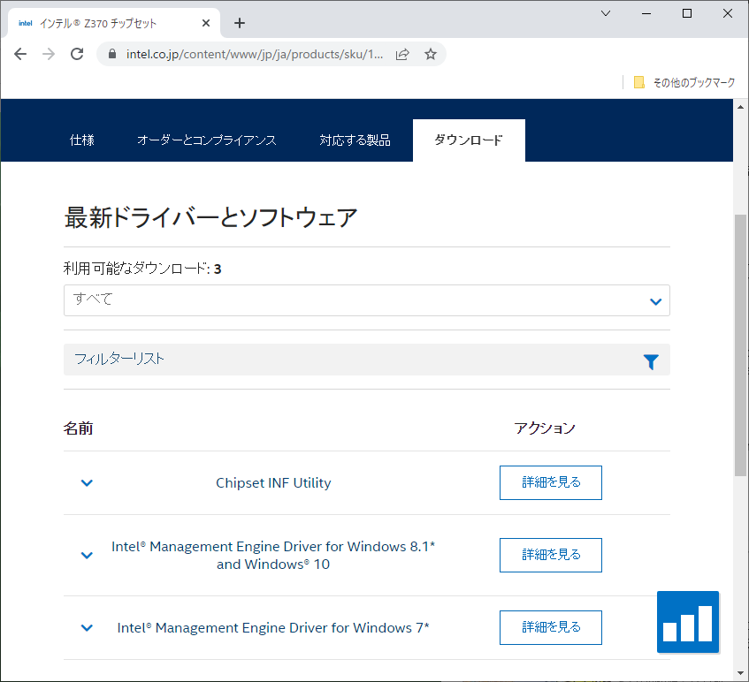Click the scrollbar down arrow
Screen dimensions: 749x682
pos(740,673)
